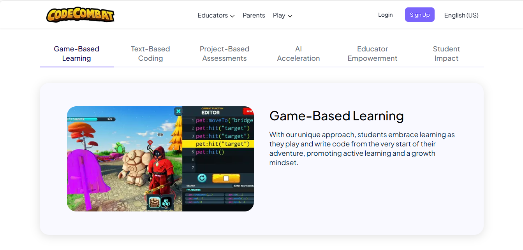Go to the AI Acceleration tab
The width and height of the screenshot is (523, 250).
point(298,54)
